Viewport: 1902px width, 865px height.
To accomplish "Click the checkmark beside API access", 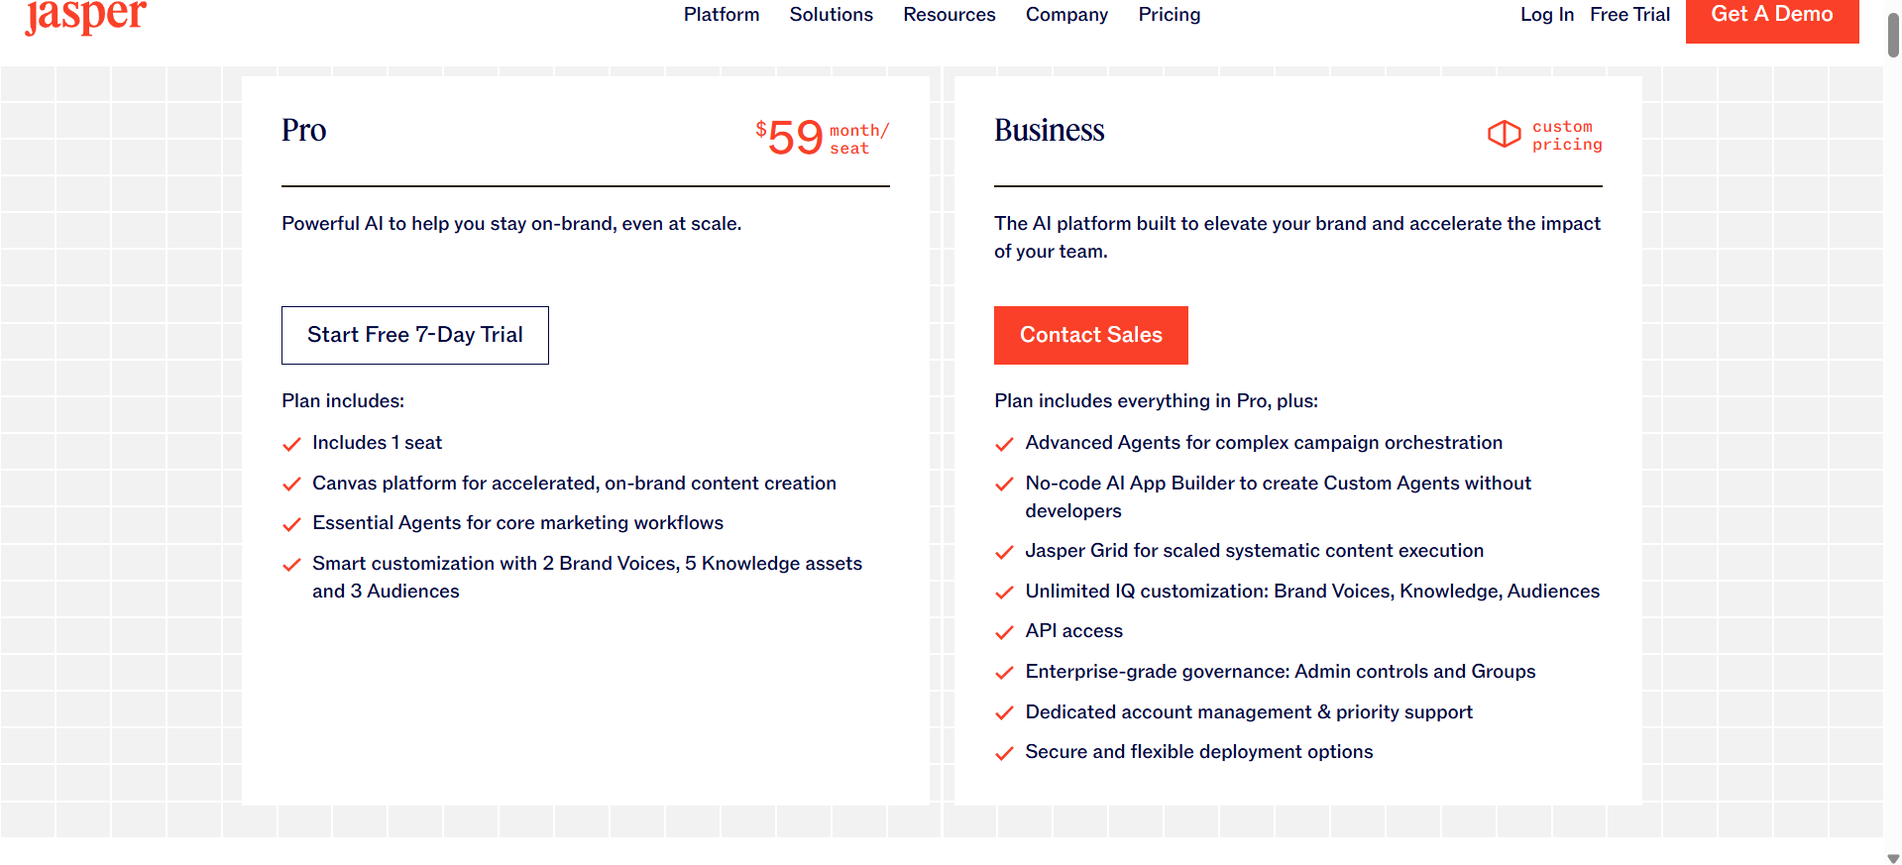I will point(1004,632).
